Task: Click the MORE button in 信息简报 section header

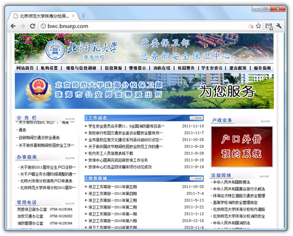Action: (x=196, y=178)
